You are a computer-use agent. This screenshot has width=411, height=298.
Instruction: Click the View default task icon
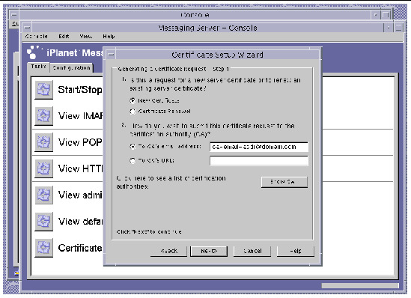(43, 221)
